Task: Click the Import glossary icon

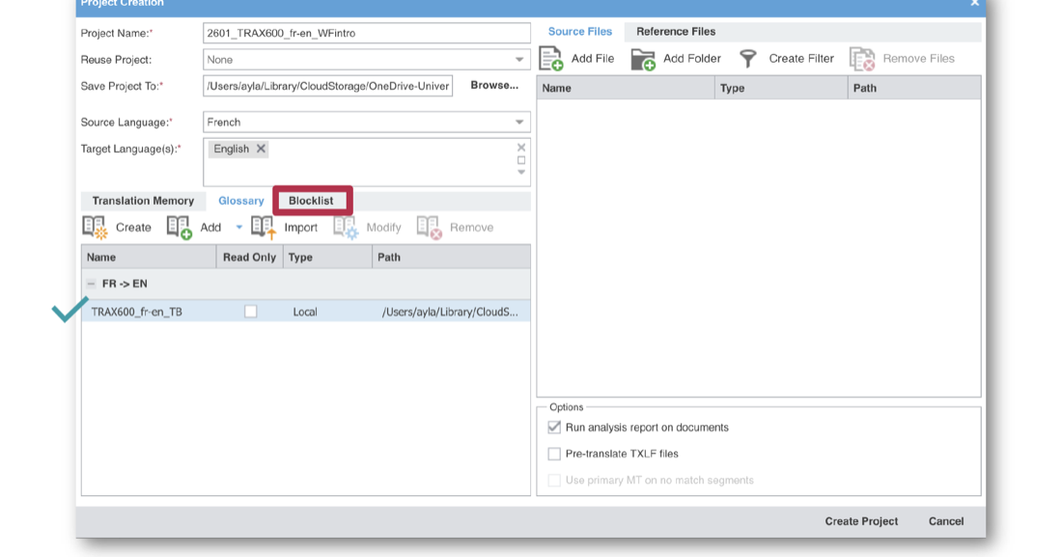Action: click(264, 228)
